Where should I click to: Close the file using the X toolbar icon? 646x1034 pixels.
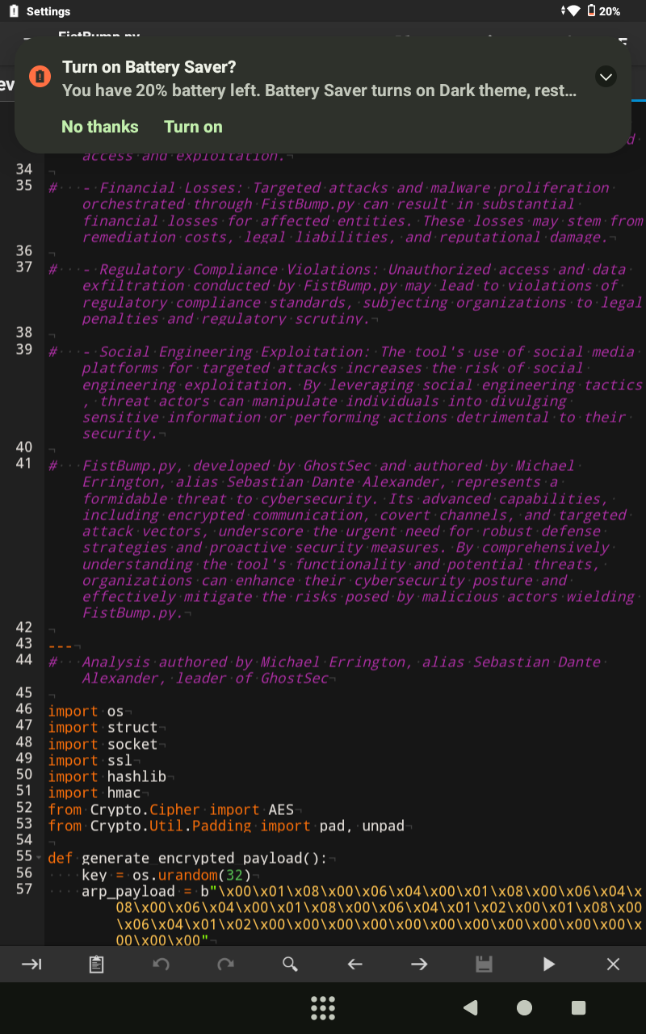(x=613, y=964)
